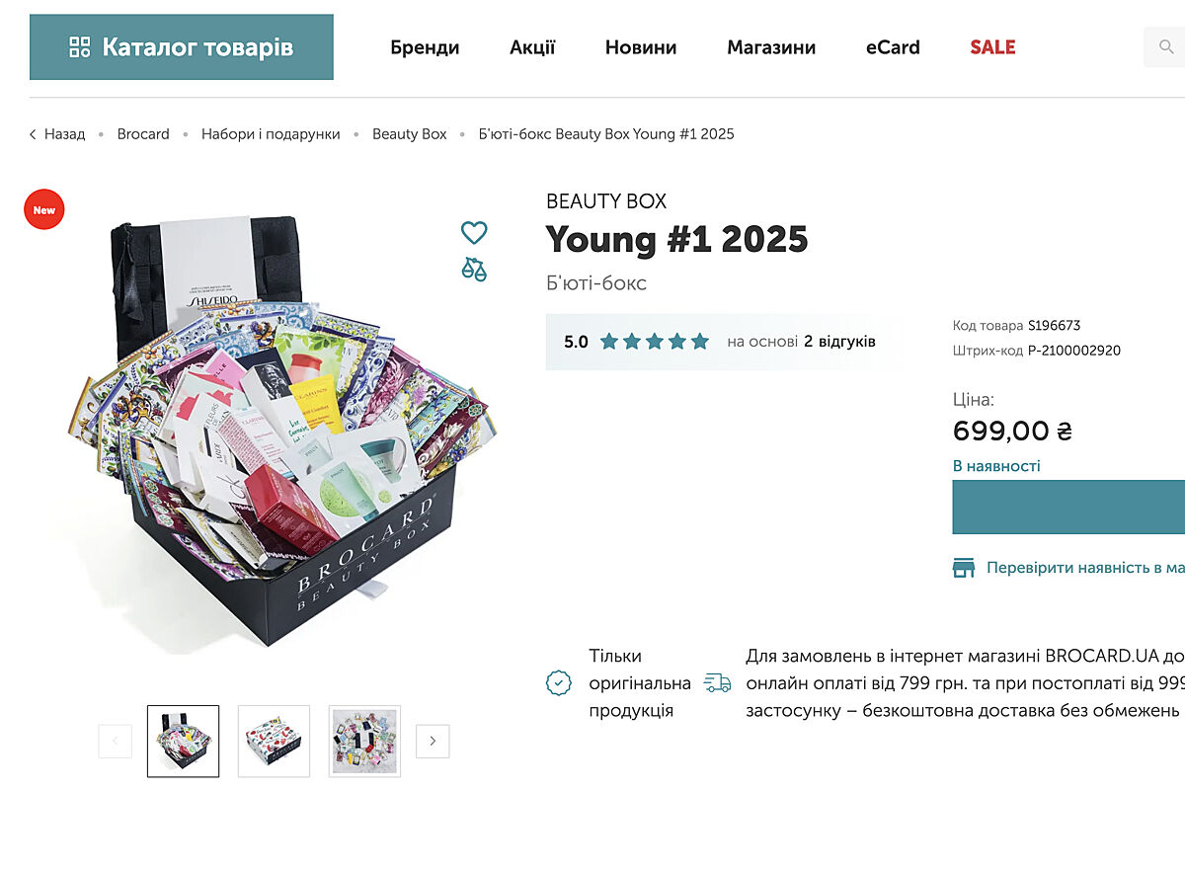Viewport: 1185px width, 869px height.
Task: Click the compare scales icon
Action: tap(474, 269)
